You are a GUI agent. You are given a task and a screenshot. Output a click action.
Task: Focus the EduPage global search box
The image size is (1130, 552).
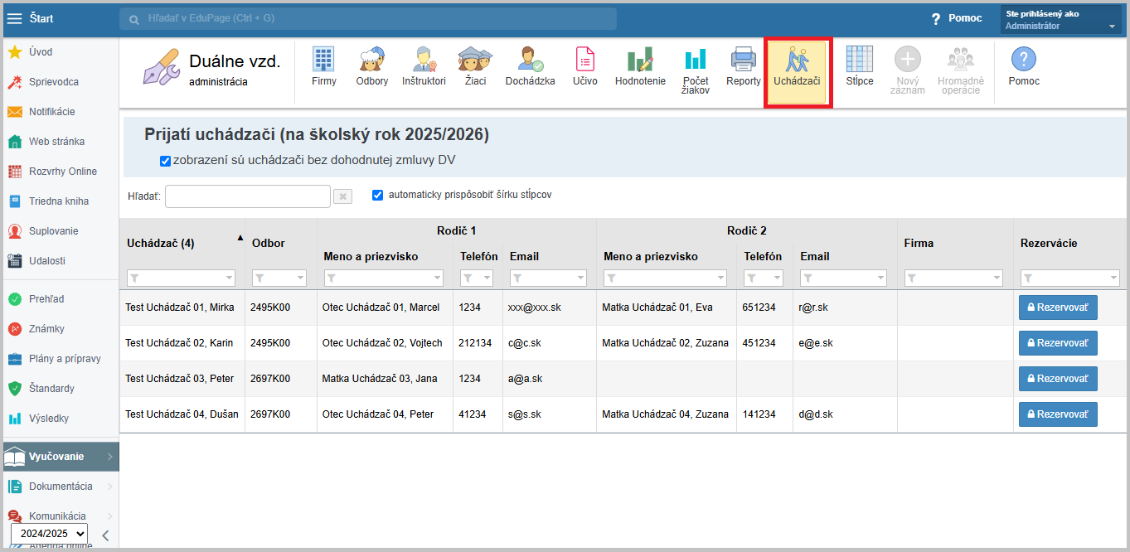[368, 18]
